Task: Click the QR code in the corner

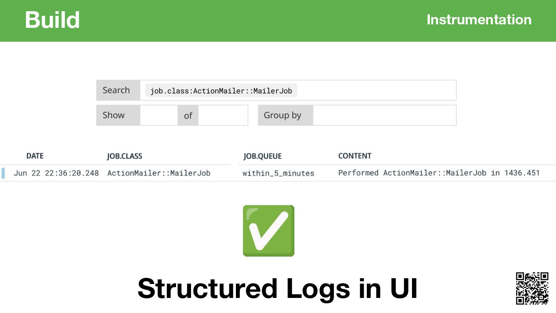Action: pos(532,288)
